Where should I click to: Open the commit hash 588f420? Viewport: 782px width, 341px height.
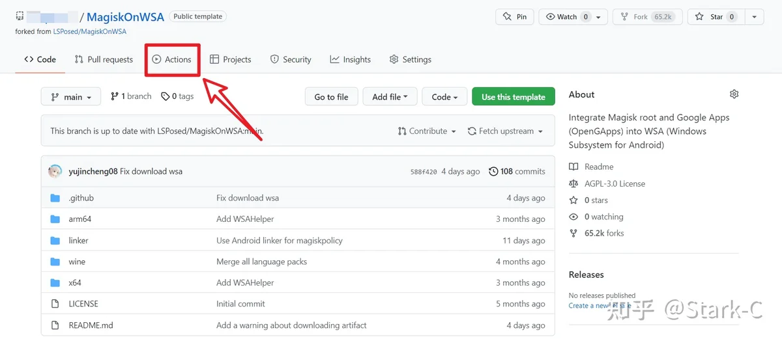click(x=424, y=172)
